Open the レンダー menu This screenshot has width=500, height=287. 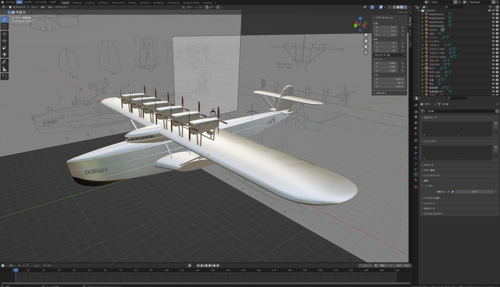coord(28,2)
